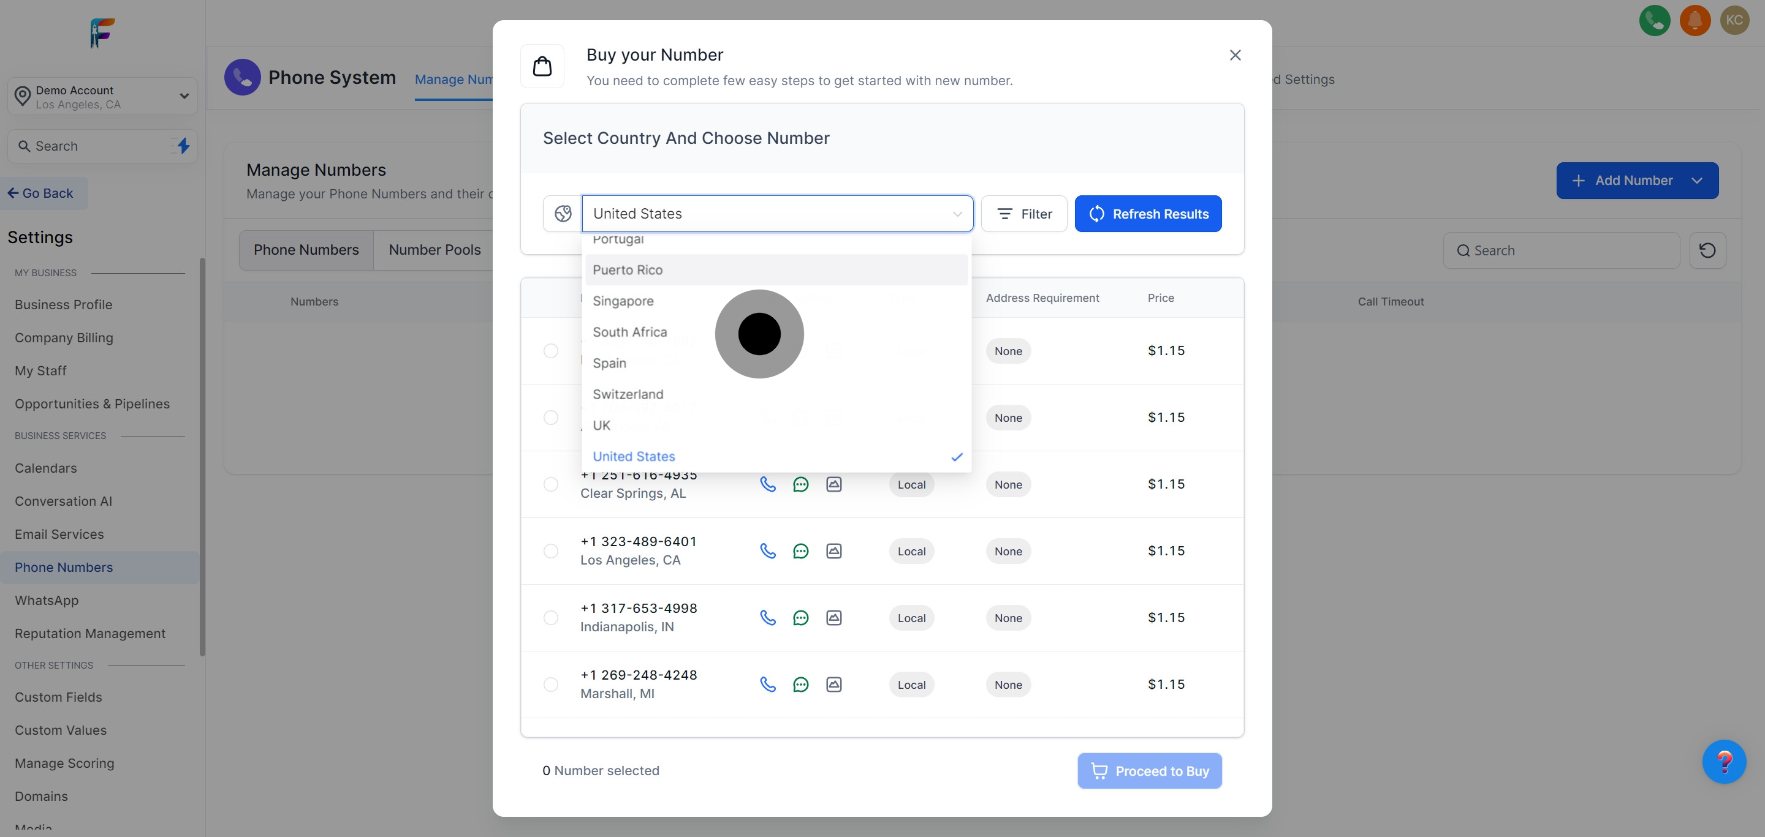
Task: Open the orange notifications bell
Action: pos(1695,20)
